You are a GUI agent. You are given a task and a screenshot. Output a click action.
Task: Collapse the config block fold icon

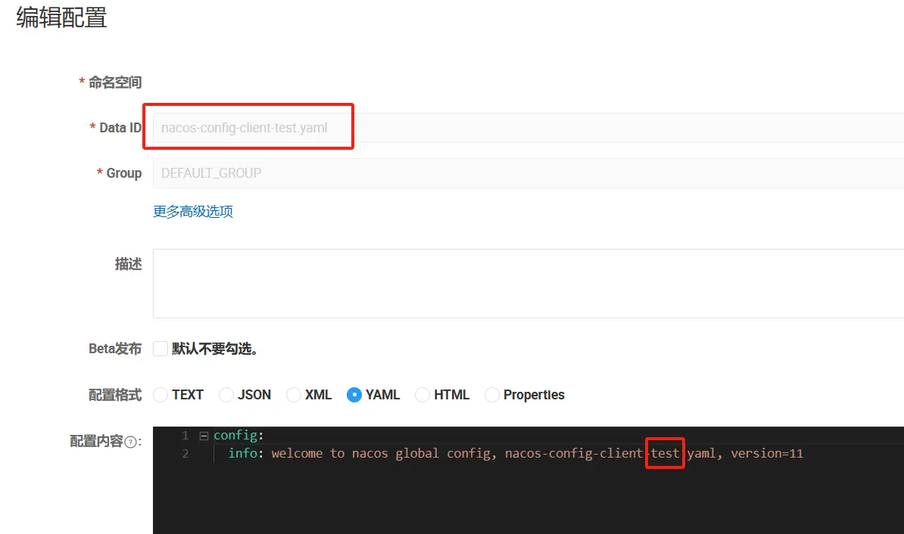click(x=204, y=436)
